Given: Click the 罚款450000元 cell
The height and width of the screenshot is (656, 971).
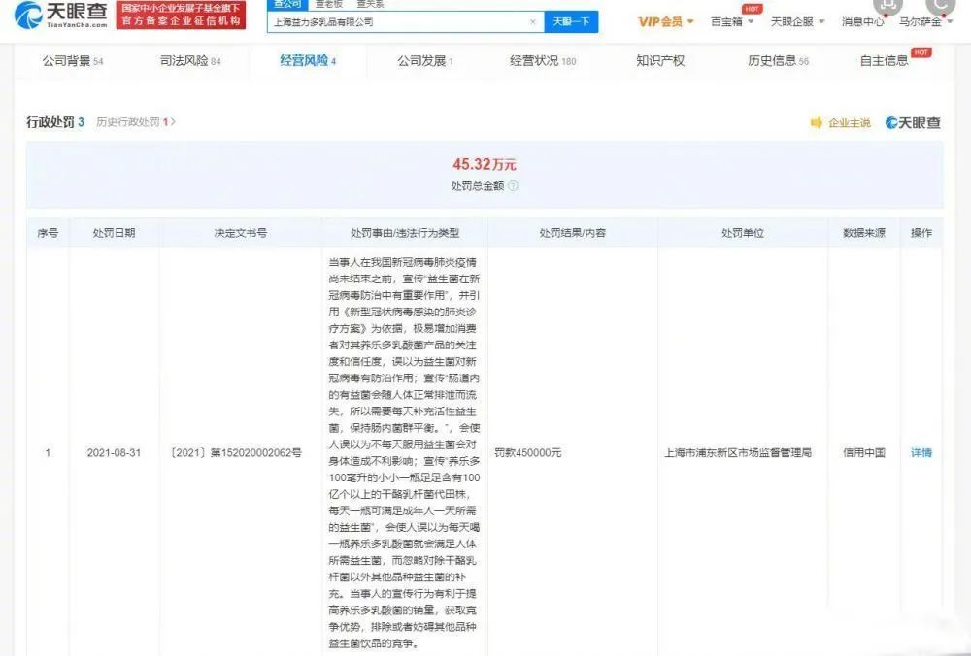Looking at the screenshot, I should tap(528, 452).
